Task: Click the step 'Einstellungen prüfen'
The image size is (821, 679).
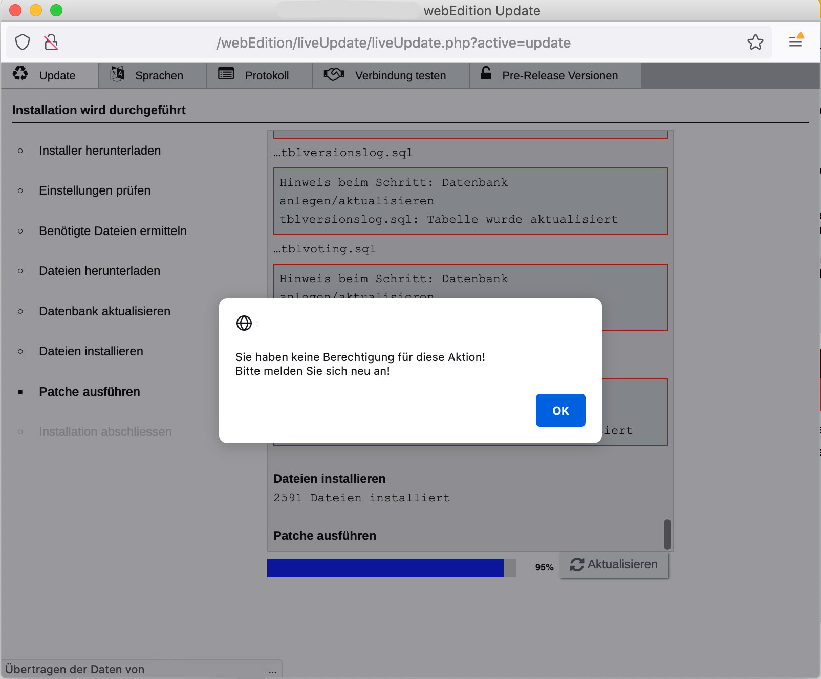Action: click(95, 190)
